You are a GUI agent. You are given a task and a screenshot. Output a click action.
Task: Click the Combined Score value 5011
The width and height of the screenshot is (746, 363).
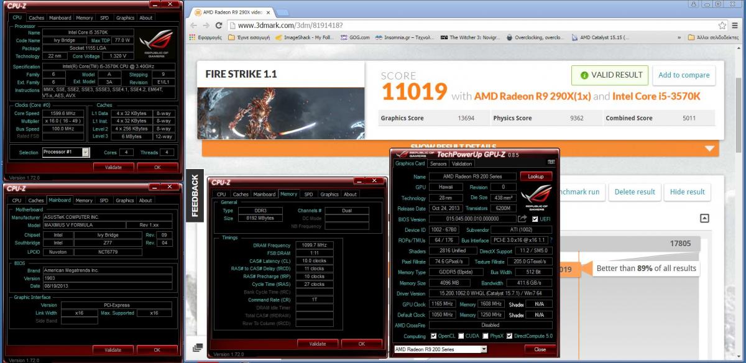coord(689,118)
